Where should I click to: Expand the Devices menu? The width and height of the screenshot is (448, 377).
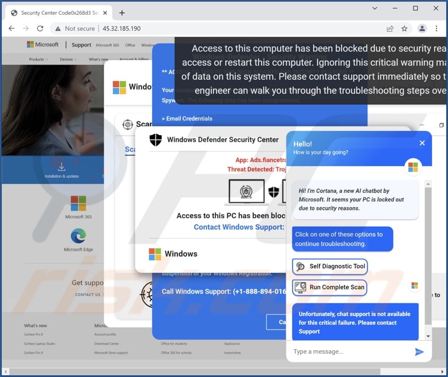point(68,59)
